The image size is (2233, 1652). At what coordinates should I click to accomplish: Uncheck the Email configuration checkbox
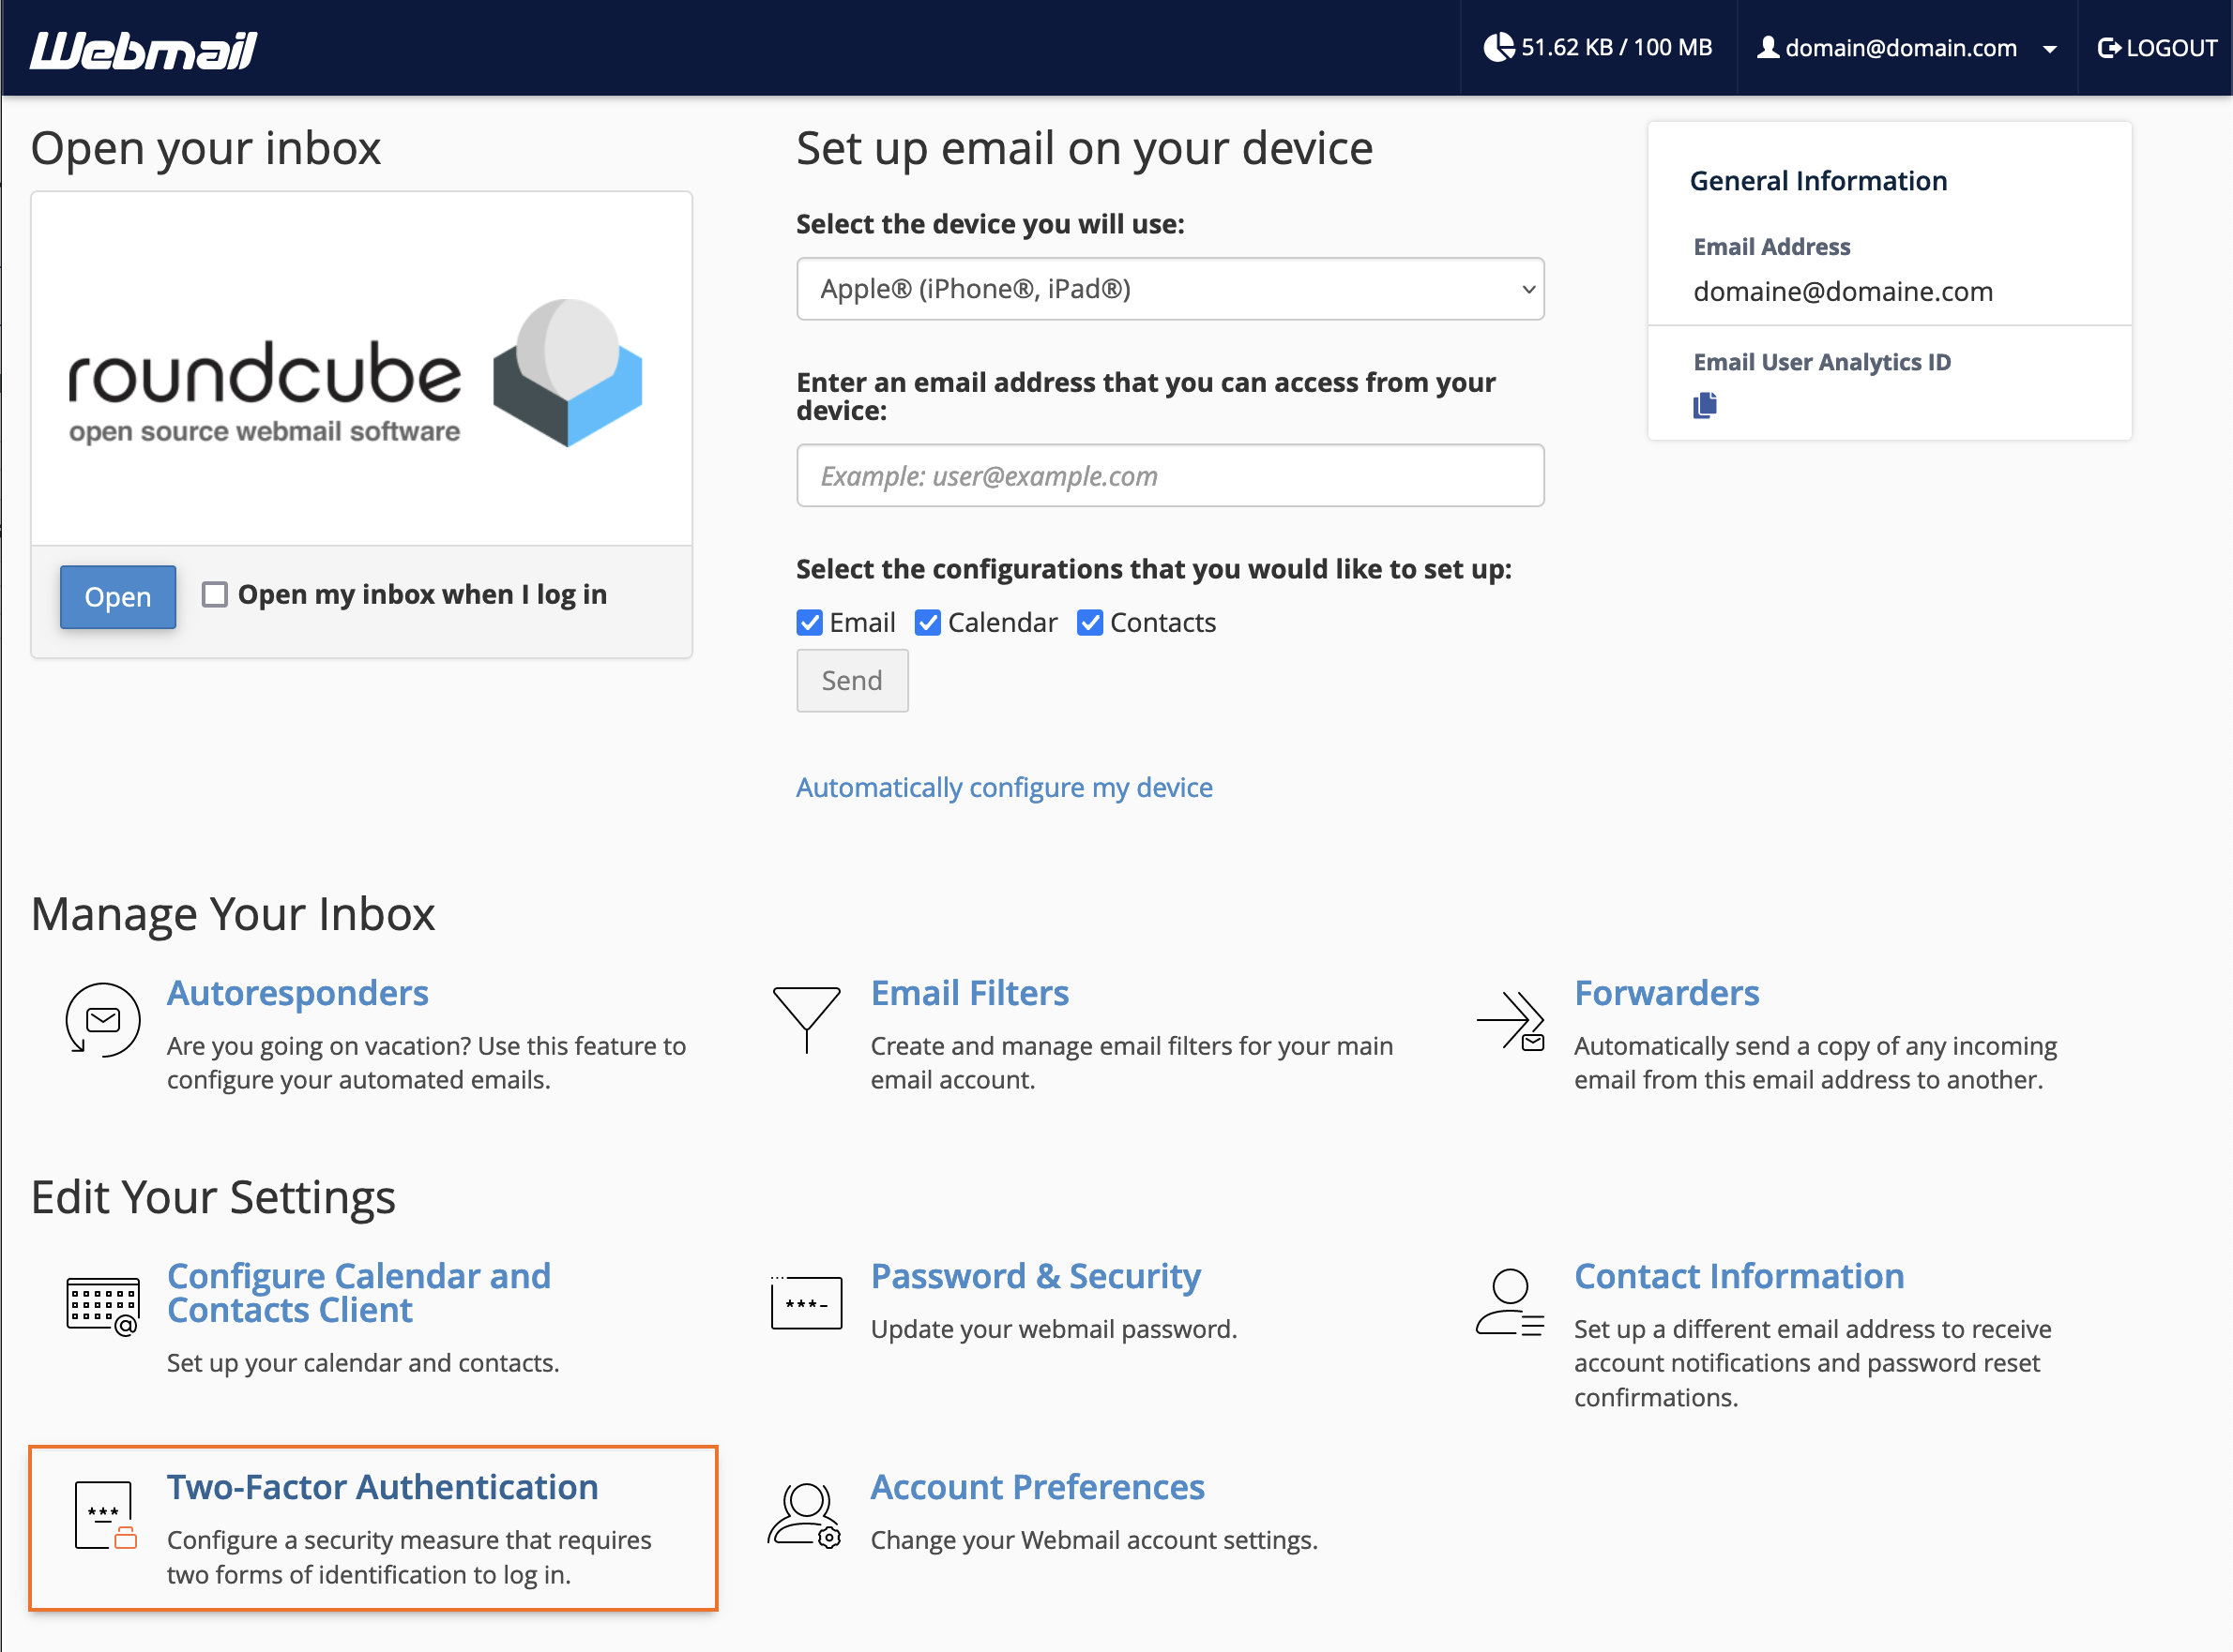810,623
